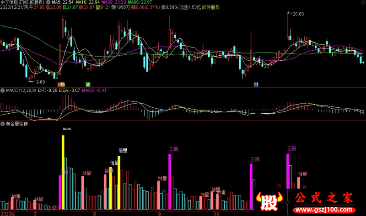Click the 28.00 high price annotation
366x216 pixels.
pos(298,14)
